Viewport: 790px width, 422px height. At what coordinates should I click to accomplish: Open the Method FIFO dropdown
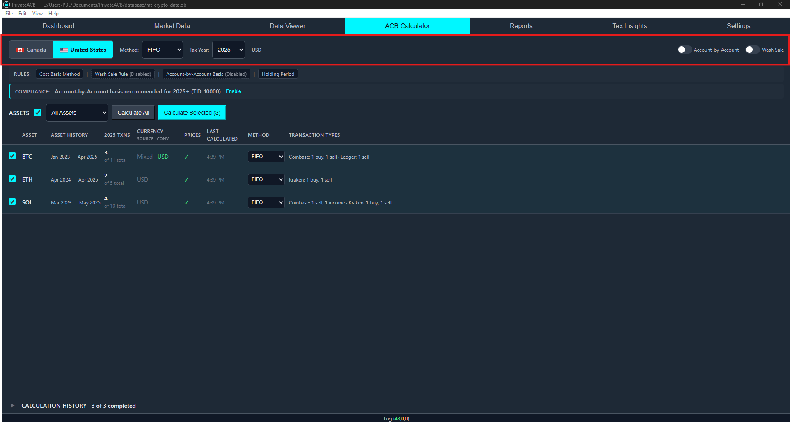[162, 50]
